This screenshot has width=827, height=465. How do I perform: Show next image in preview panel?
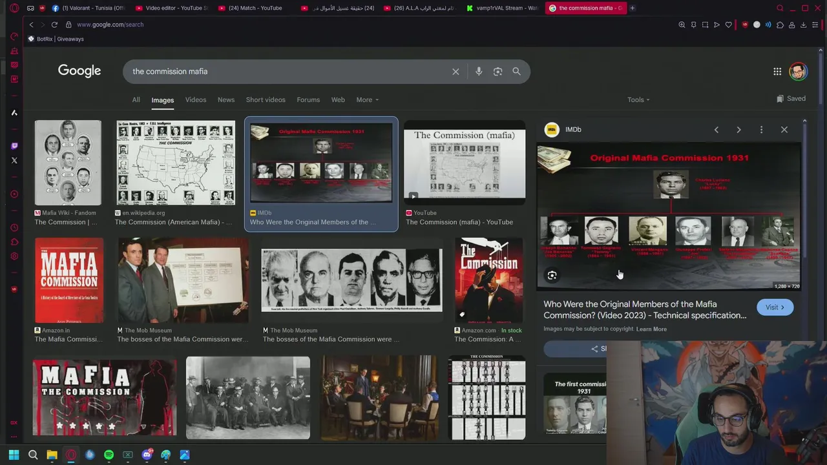pos(738,130)
